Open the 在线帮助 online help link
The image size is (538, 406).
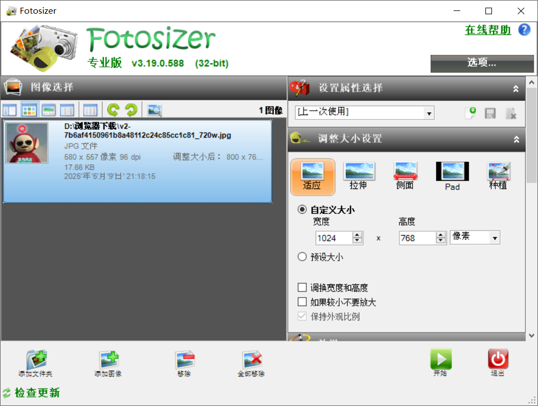tap(488, 30)
